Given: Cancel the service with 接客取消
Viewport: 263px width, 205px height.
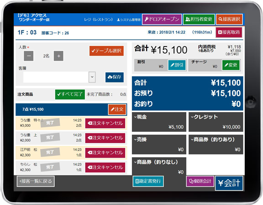Looking at the screenshot, I should [229, 32].
